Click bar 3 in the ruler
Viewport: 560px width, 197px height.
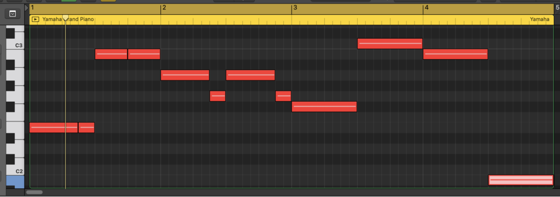coord(295,8)
